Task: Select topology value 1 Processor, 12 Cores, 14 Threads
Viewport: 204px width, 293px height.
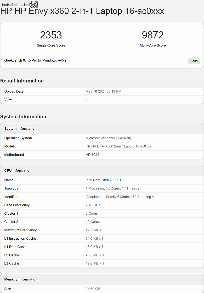Action: (112, 188)
